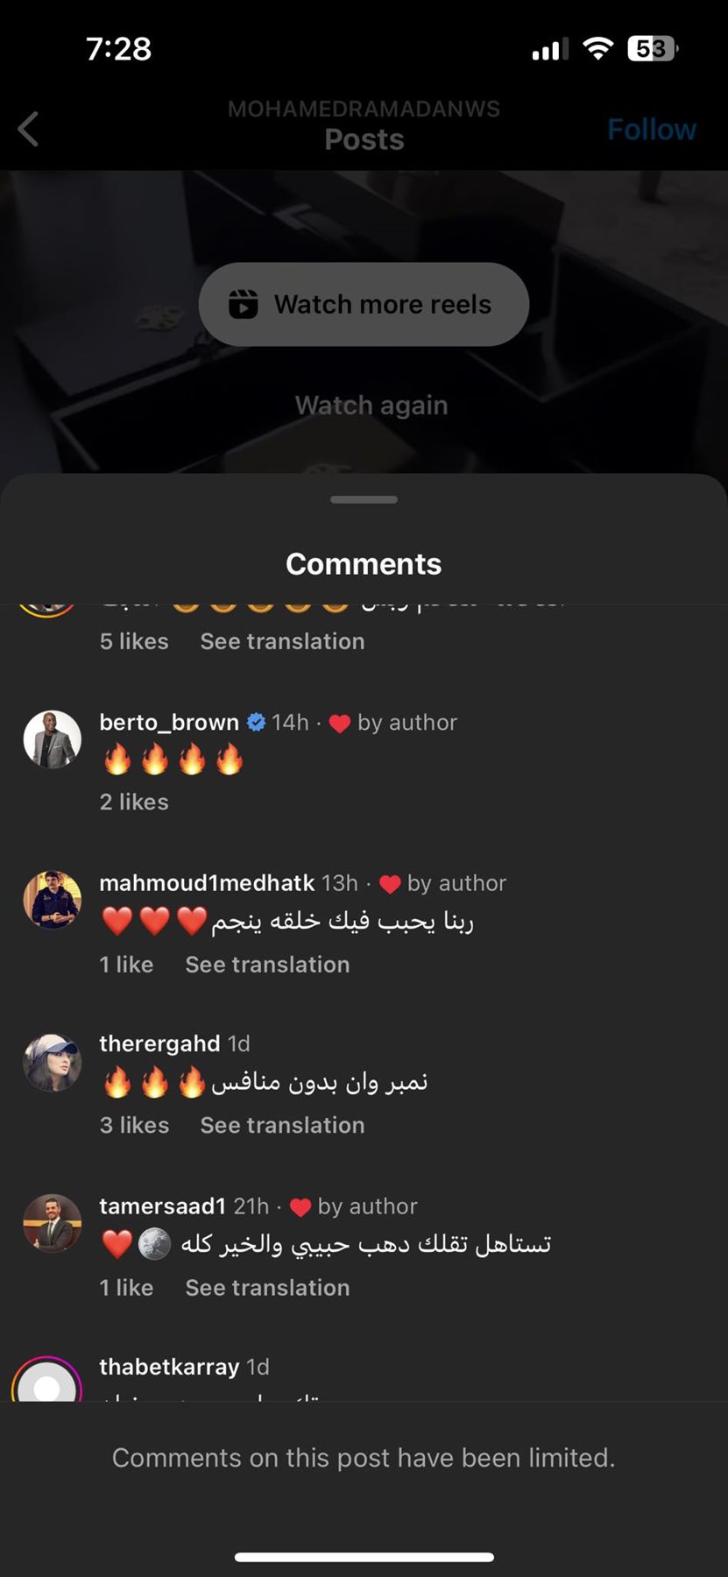Open the thabetkarray username link
Image resolution: width=728 pixels, height=1577 pixels.
point(169,1367)
